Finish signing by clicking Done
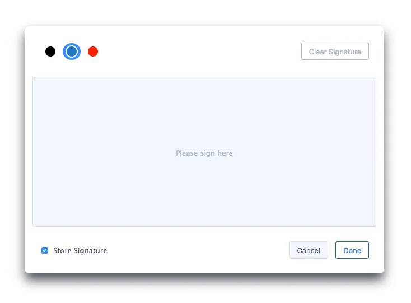 352,250
